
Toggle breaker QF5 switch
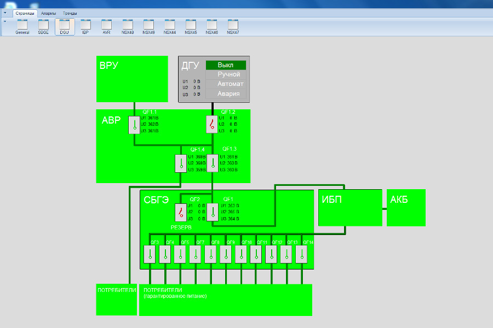(180, 254)
